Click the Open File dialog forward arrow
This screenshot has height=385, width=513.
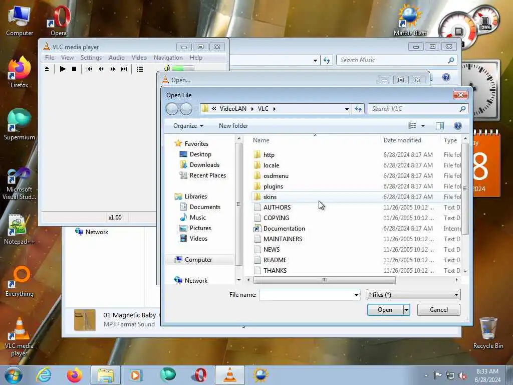[x=186, y=109]
